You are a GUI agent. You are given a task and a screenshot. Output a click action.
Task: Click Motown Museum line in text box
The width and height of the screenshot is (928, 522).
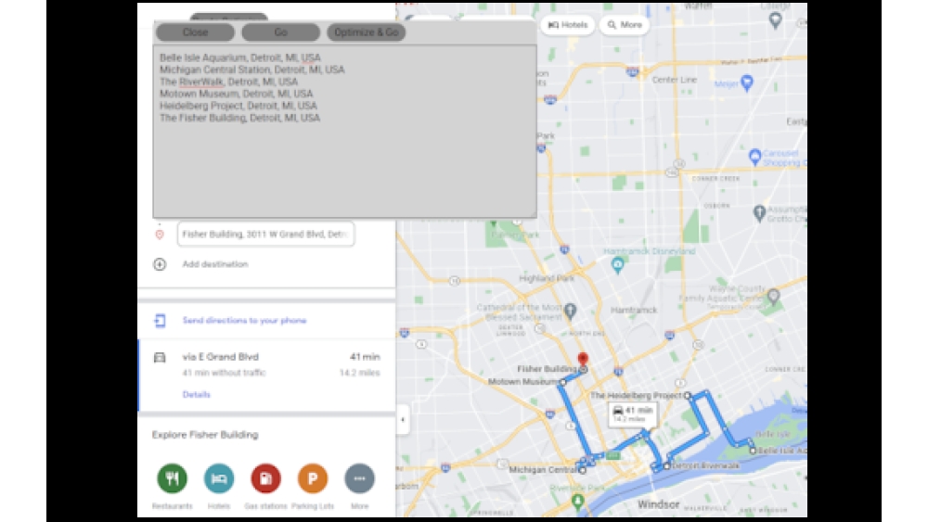[236, 94]
